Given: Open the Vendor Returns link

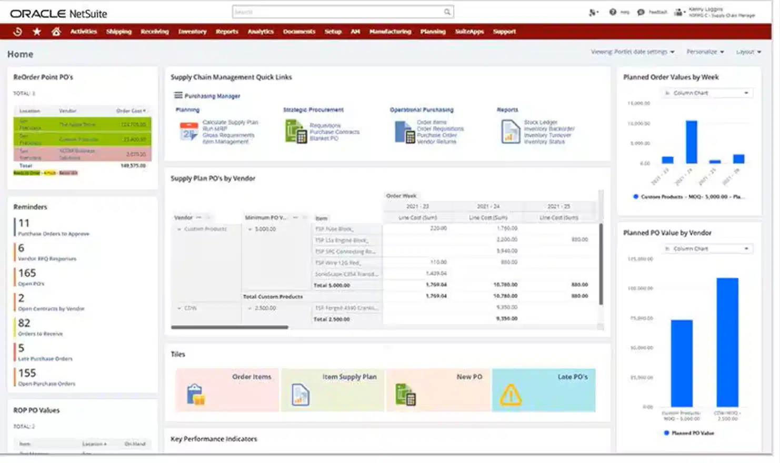Looking at the screenshot, I should (437, 142).
